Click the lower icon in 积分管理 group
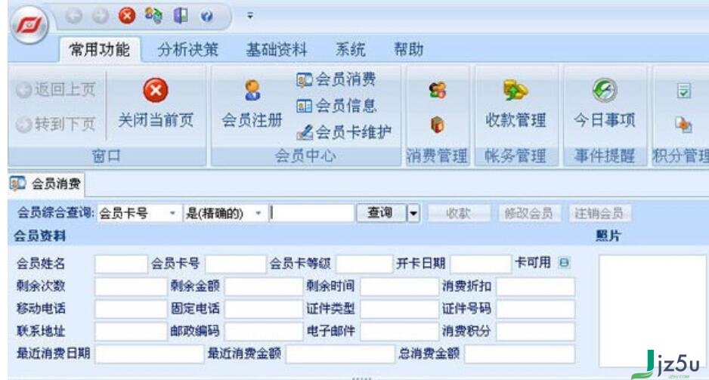The image size is (709, 380). 683,124
